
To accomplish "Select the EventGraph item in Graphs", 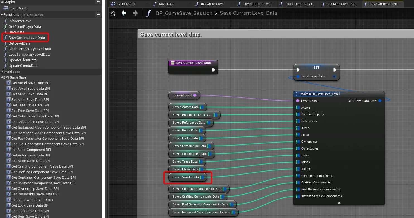I will click(18, 8).
